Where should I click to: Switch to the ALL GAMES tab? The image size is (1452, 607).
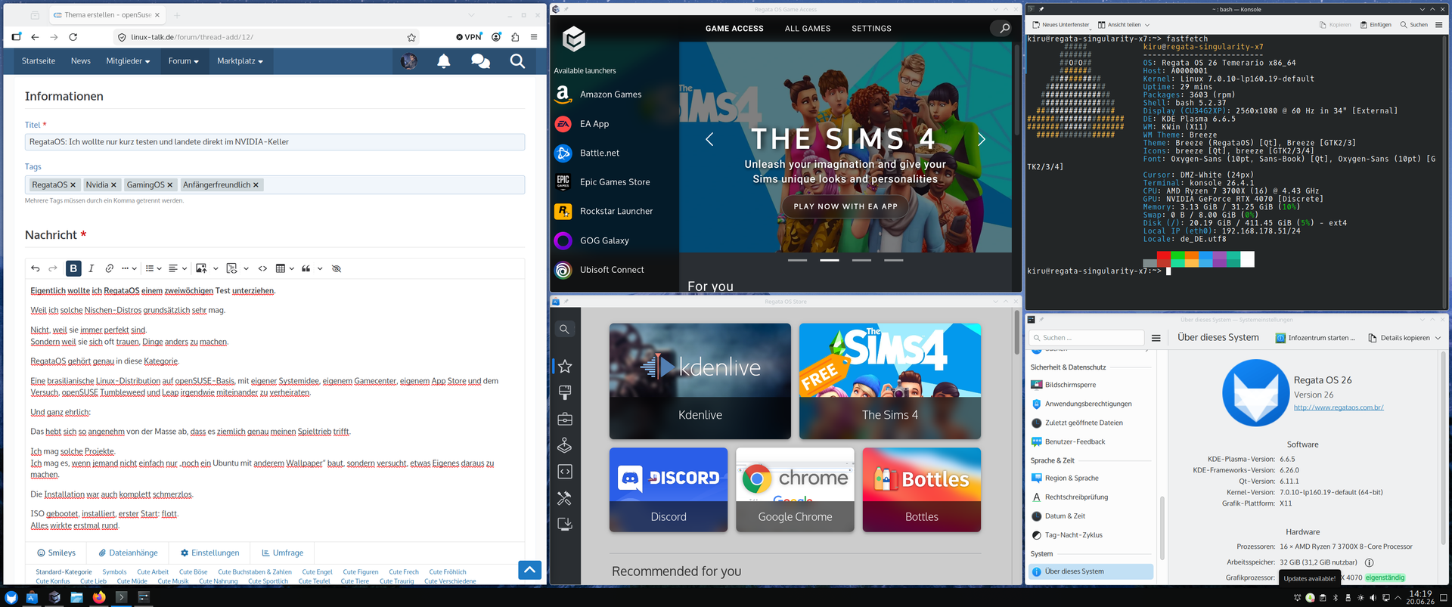808,29
